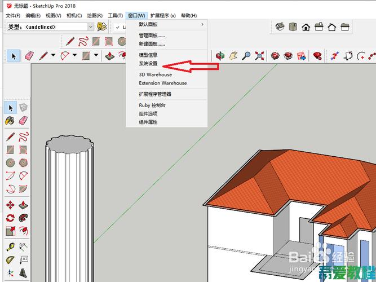Open the dropdown arrow beside the pencil tool
376x282 pixels.
54,55
